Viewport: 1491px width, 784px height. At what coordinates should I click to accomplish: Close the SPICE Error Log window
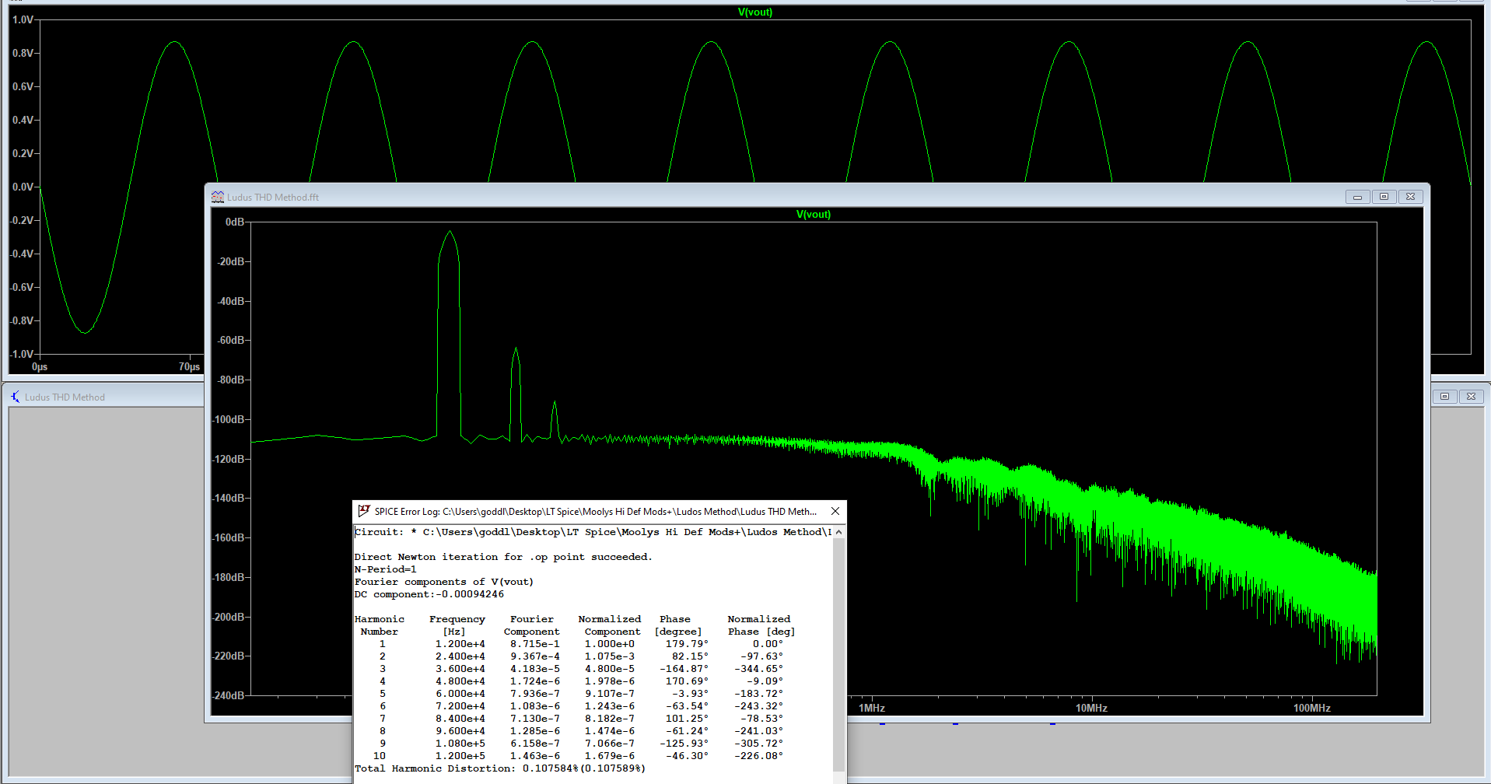[835, 511]
